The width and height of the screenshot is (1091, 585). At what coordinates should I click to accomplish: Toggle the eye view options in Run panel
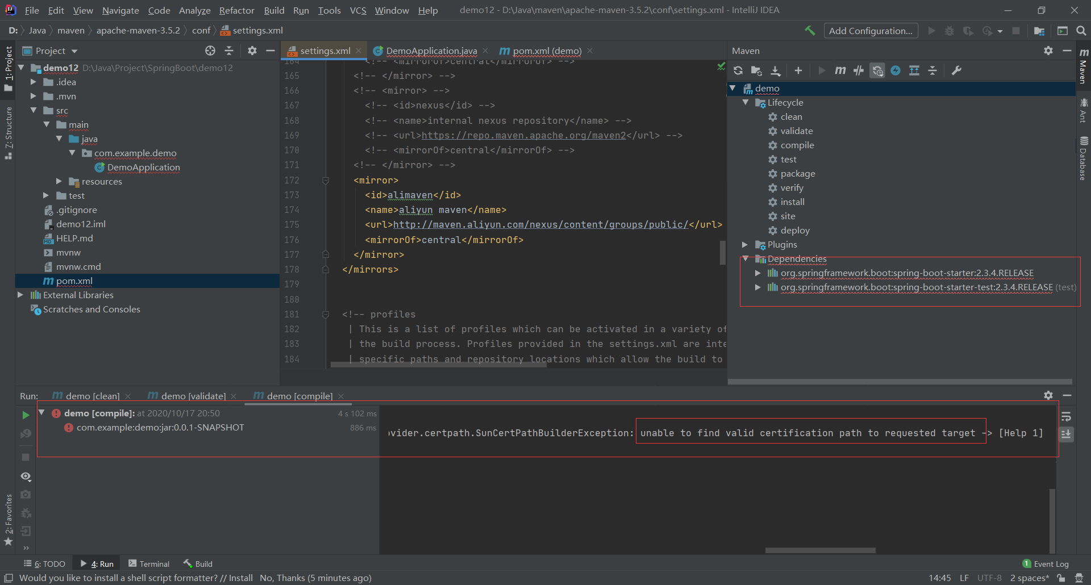[26, 477]
